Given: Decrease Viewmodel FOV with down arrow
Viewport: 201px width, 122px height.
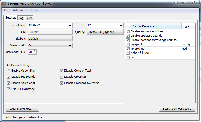Looking at the screenshot, I should 34,53.
